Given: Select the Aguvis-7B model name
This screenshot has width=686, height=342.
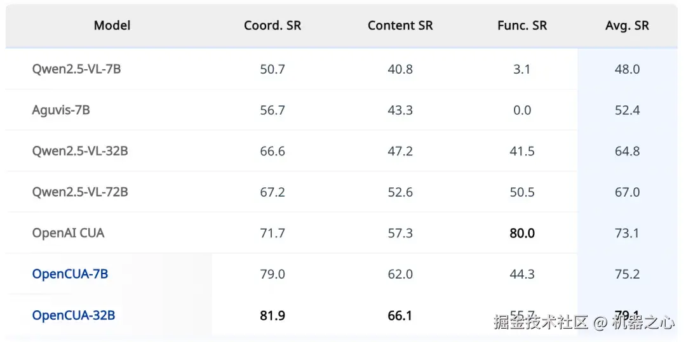Looking at the screenshot, I should [61, 110].
